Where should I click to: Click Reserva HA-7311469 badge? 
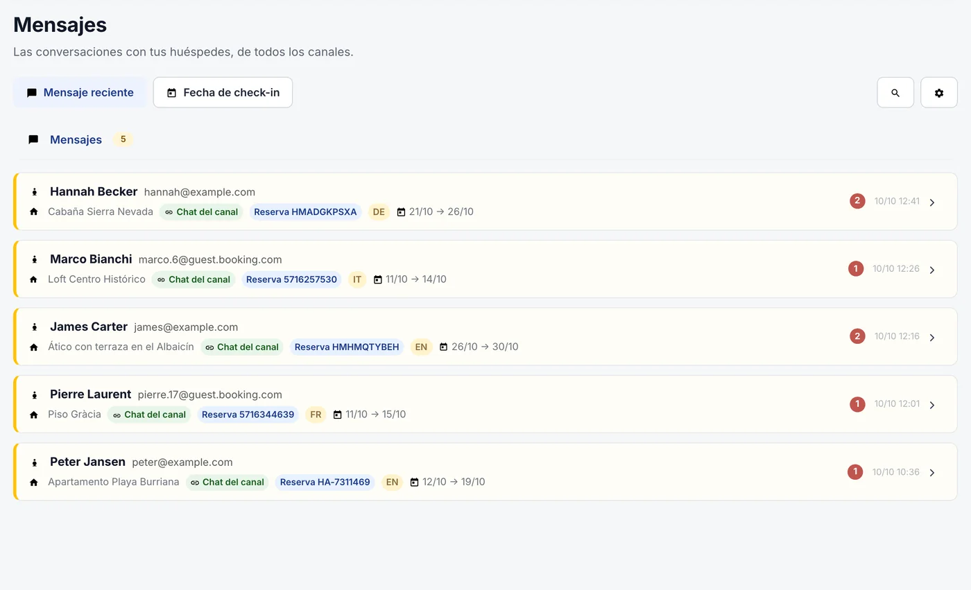coord(325,483)
